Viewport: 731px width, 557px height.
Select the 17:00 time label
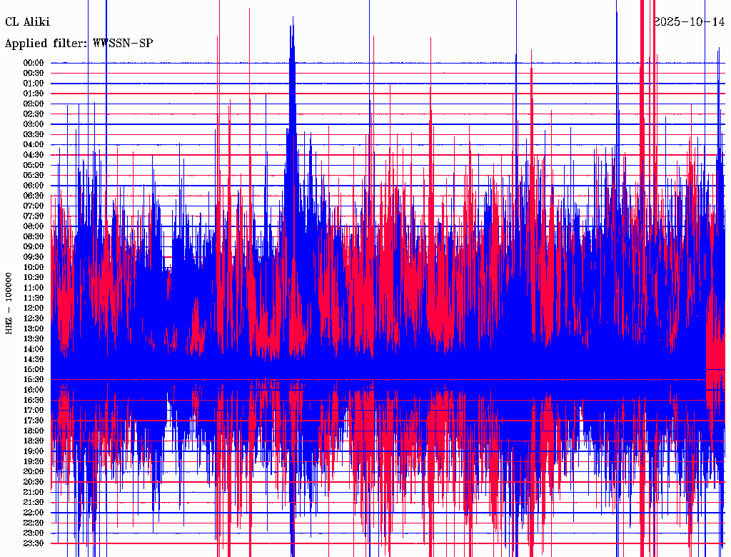coord(34,411)
